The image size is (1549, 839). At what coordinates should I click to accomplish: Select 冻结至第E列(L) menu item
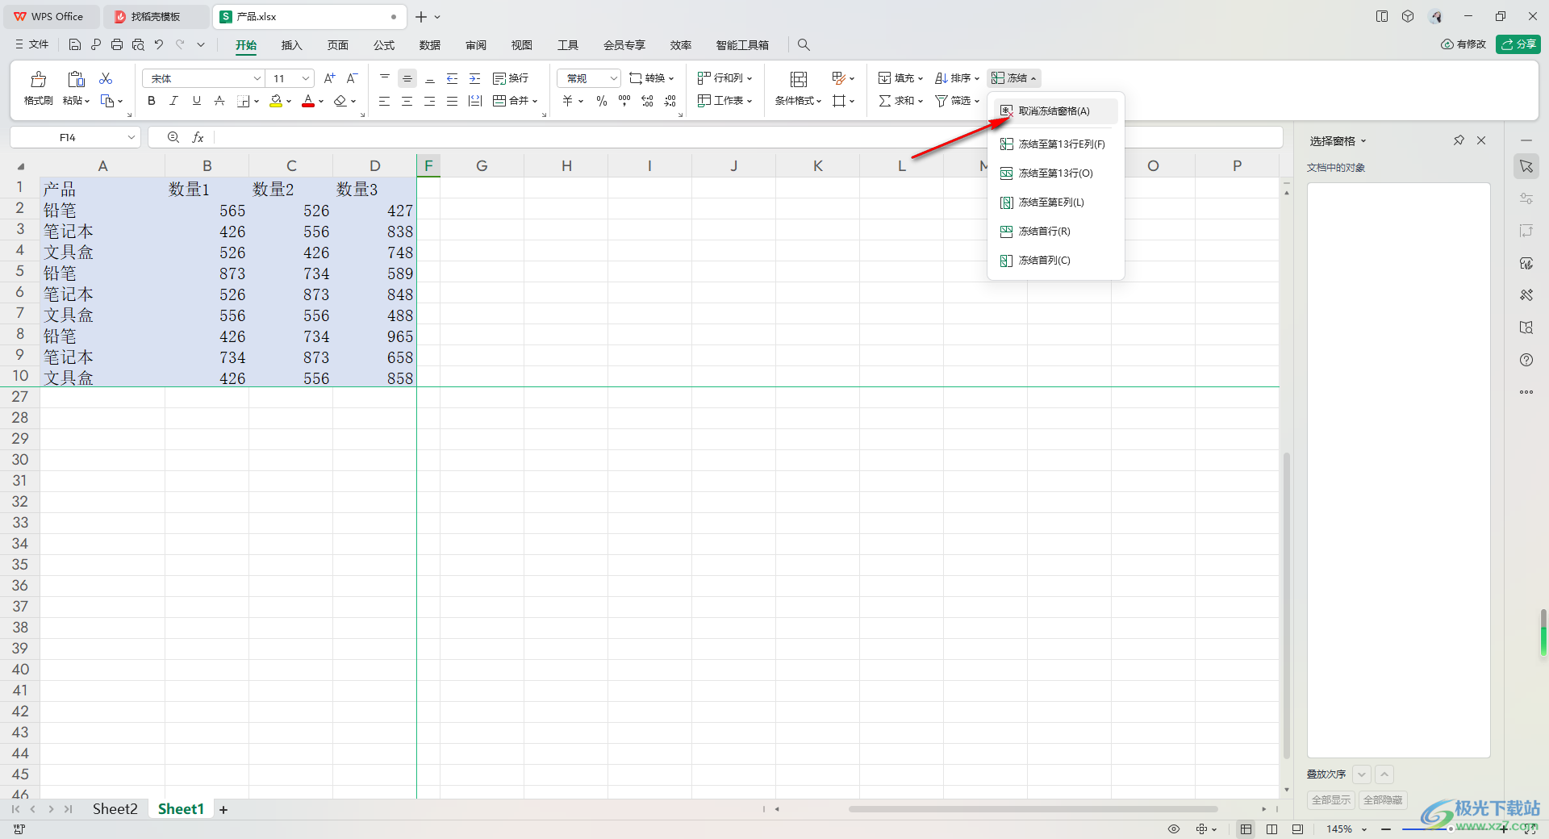tap(1055, 202)
